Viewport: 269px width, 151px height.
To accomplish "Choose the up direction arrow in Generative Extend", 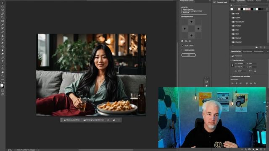I will tap(192, 22).
